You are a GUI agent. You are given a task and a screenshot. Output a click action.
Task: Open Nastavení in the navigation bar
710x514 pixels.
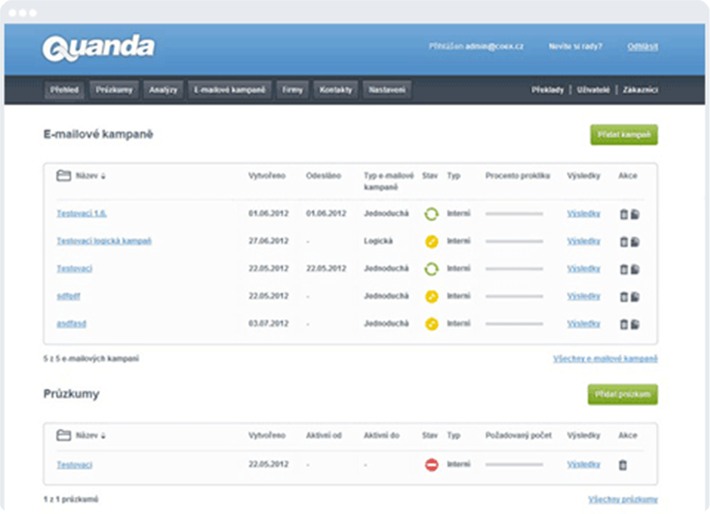point(387,90)
